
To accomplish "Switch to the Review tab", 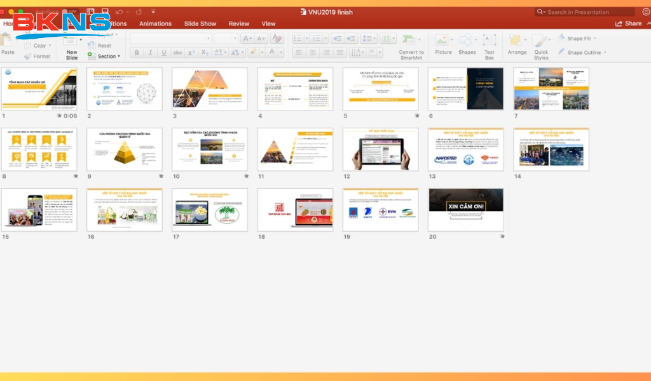I will point(239,23).
